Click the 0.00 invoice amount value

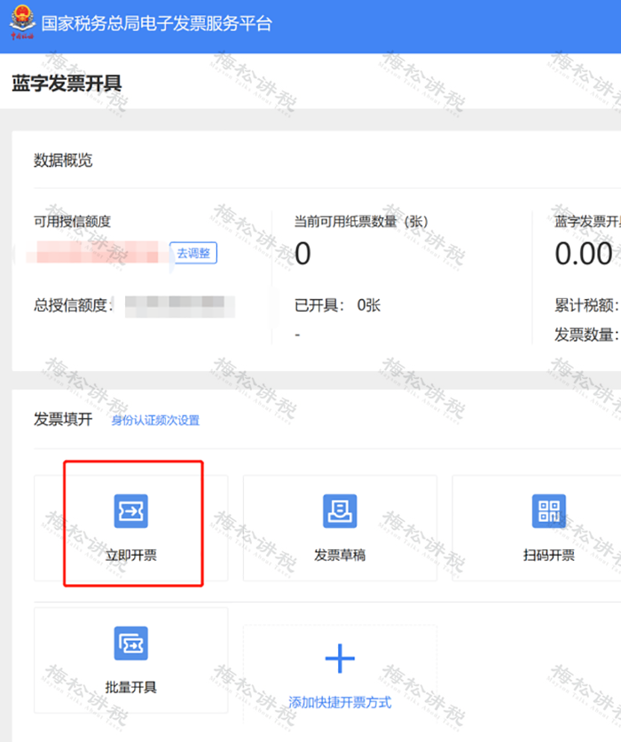584,254
